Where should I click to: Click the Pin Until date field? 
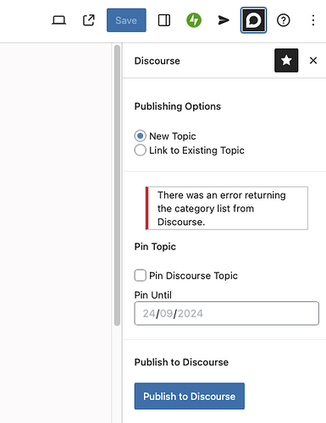point(227,313)
